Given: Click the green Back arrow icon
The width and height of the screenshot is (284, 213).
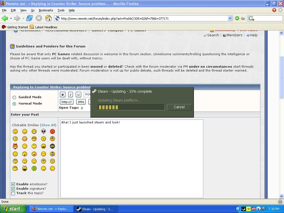Looking at the screenshot, I should coord(5,18).
